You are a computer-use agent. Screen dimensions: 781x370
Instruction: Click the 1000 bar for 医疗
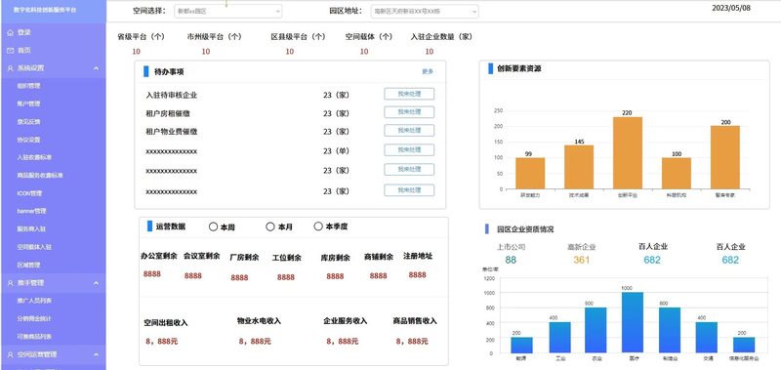(x=633, y=323)
